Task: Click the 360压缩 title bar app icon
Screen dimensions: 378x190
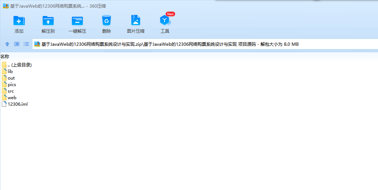Action: pyautogui.click(x=6, y=6)
